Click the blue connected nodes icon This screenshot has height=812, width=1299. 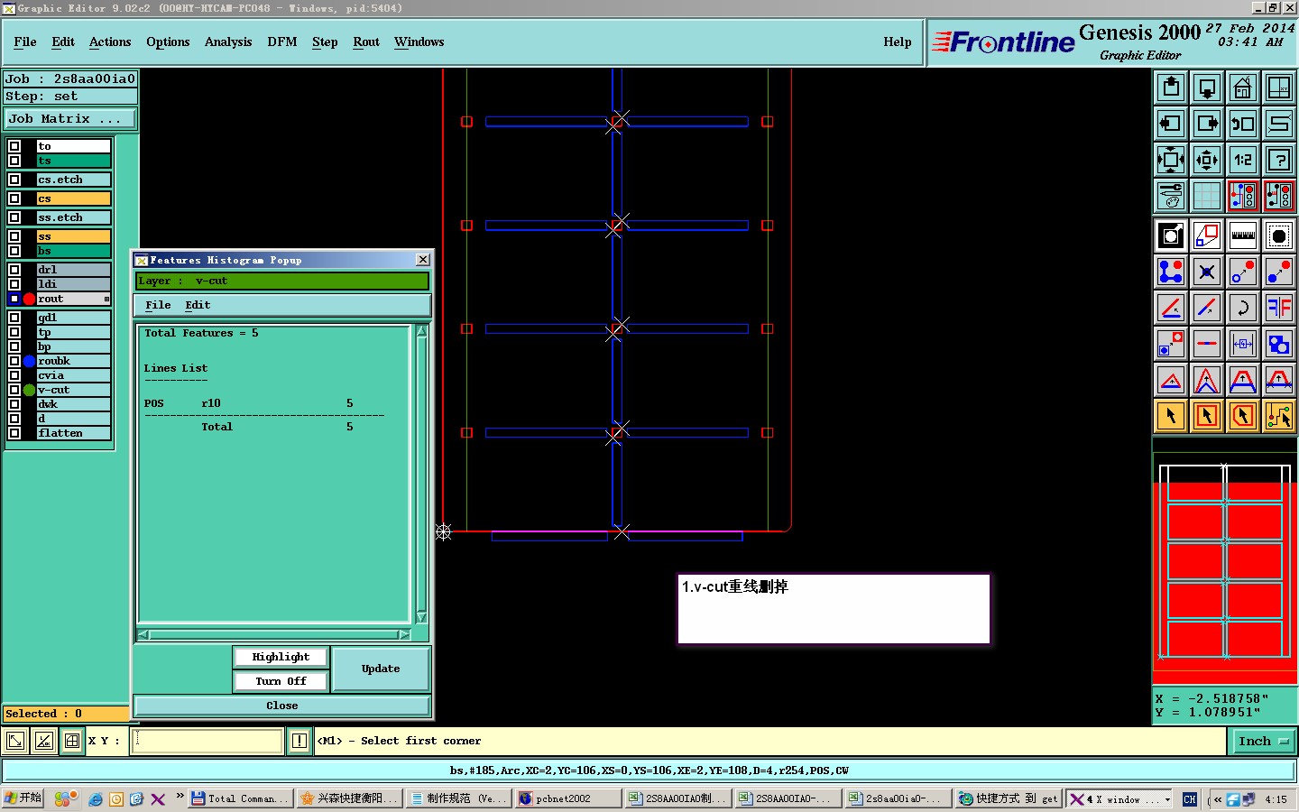tap(1171, 272)
